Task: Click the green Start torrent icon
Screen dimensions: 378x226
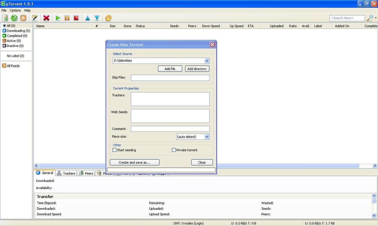Action: [x=58, y=18]
